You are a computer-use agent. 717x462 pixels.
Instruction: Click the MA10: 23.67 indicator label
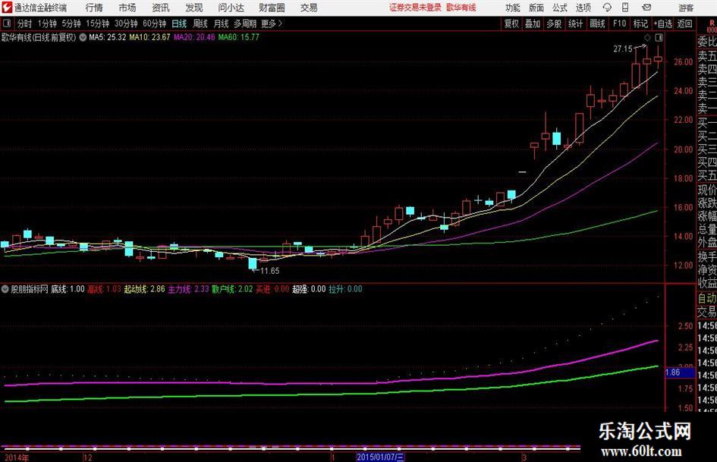(149, 37)
